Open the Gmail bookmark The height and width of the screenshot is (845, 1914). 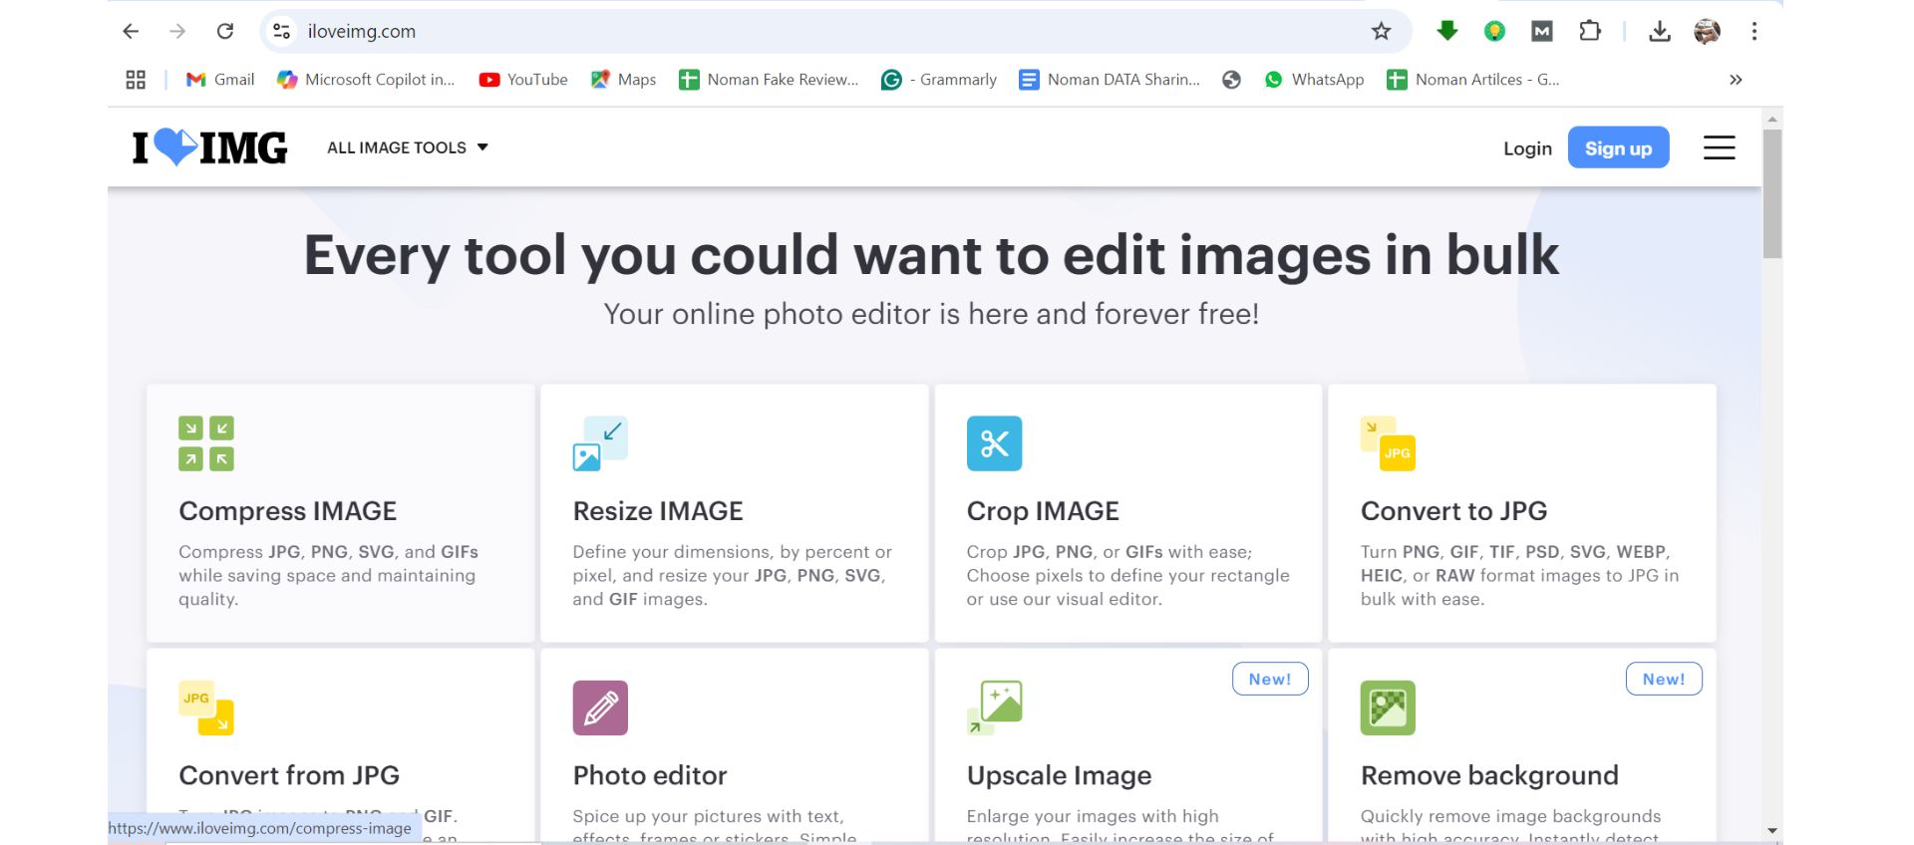coord(220,80)
